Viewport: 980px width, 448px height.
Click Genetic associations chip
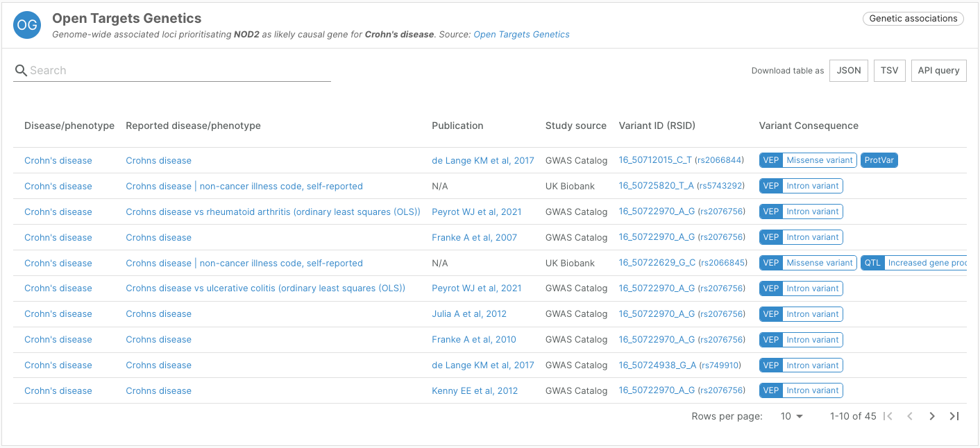click(x=913, y=19)
